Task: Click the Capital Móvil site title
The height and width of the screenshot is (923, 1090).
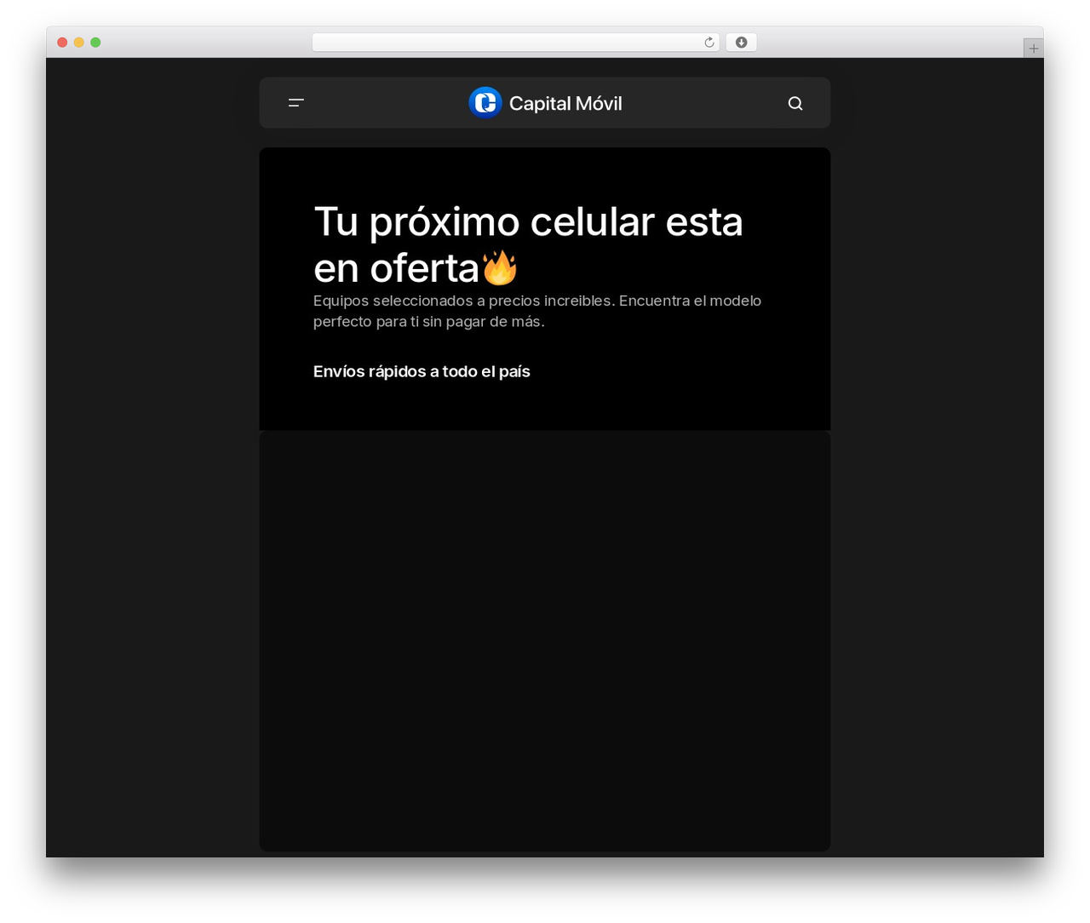Action: [565, 103]
